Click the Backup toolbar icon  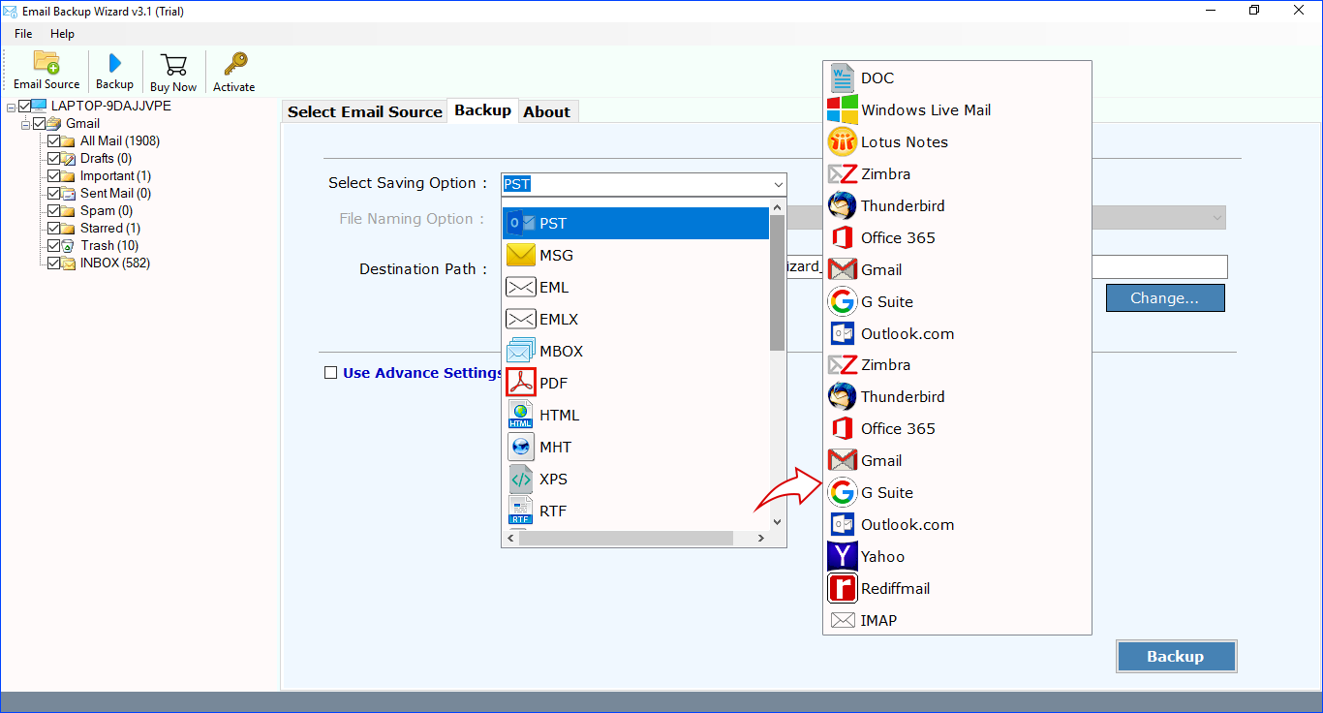click(114, 71)
